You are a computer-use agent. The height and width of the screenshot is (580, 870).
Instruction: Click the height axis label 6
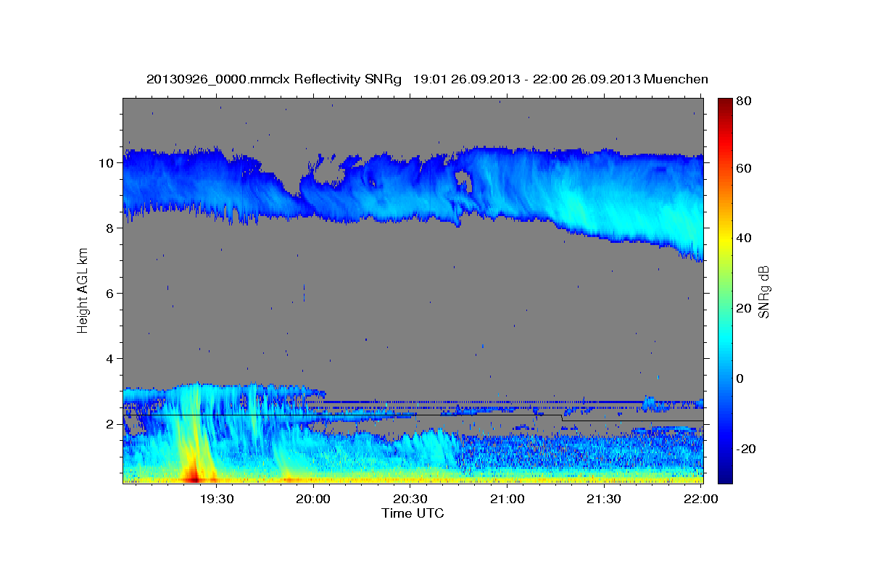pyautogui.click(x=111, y=293)
